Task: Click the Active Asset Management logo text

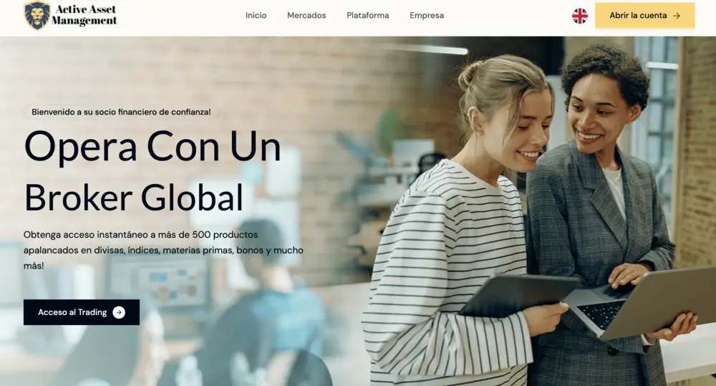Action: 84,15
